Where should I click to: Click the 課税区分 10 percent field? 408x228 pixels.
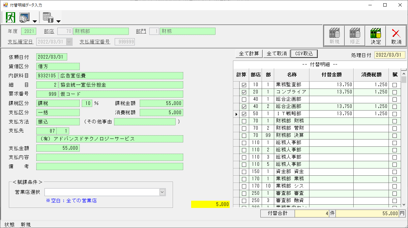[87, 103]
